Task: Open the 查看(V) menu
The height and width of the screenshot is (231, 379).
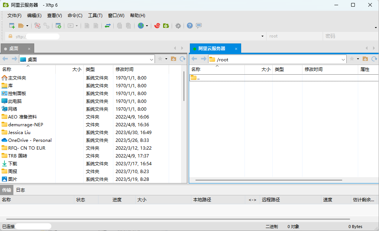Action: [x=54, y=16]
